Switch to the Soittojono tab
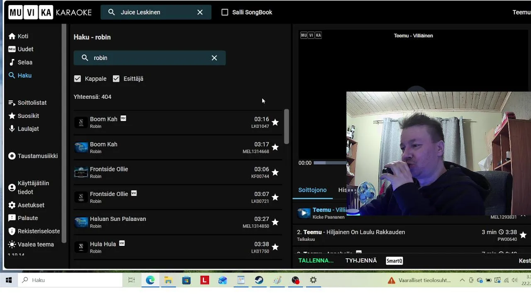531x299 pixels. (x=312, y=190)
